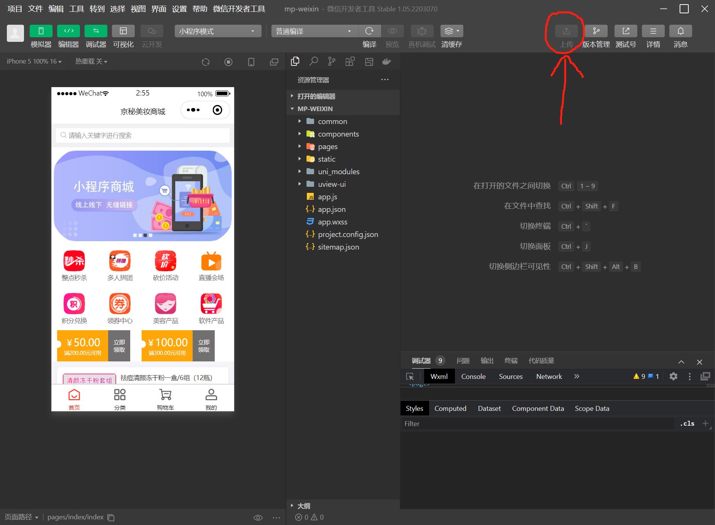Switch to the Sources tab
The image size is (715, 525).
pos(511,376)
